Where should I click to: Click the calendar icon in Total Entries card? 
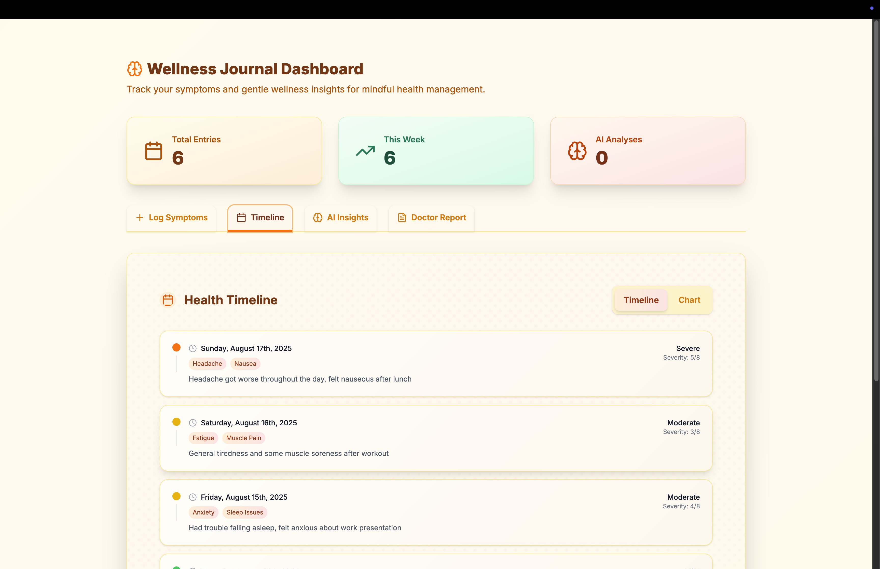153,151
